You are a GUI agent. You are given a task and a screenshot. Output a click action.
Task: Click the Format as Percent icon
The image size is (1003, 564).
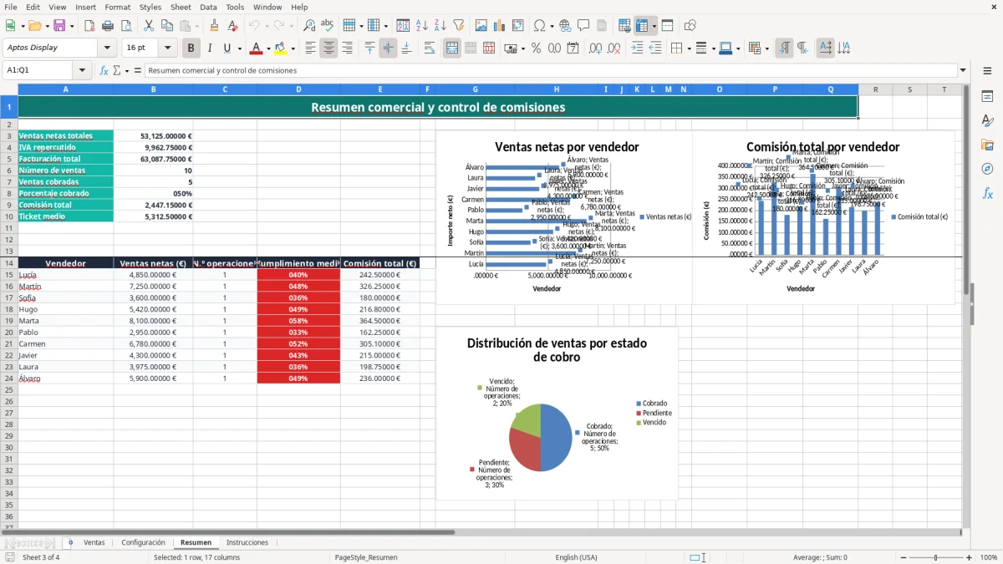[536, 48]
